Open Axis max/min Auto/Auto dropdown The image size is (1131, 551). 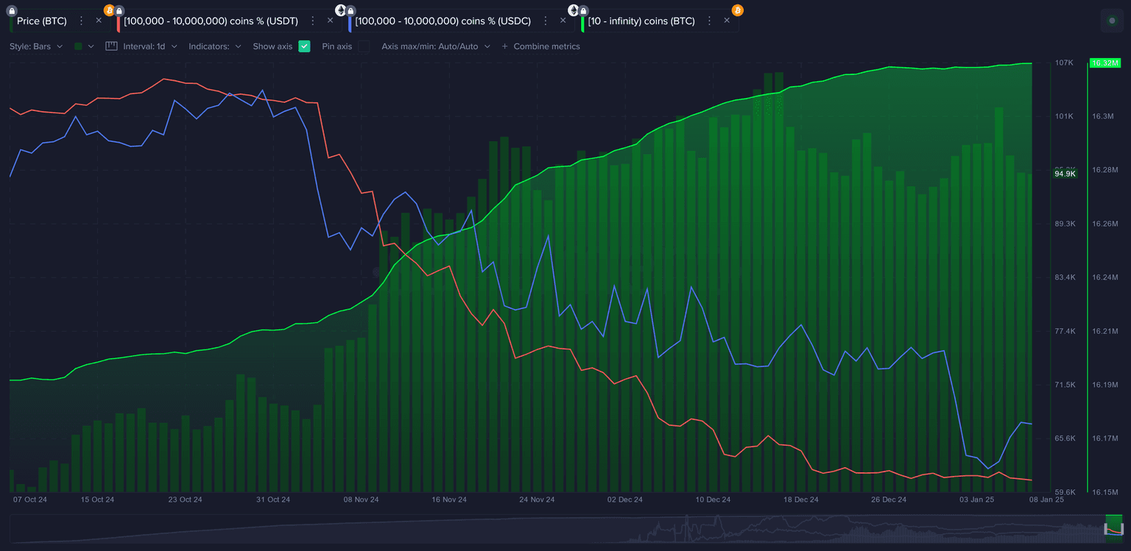pos(435,46)
